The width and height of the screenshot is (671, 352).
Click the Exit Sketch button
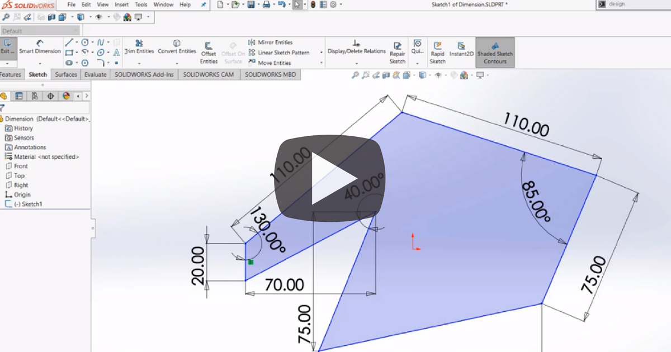[8, 46]
